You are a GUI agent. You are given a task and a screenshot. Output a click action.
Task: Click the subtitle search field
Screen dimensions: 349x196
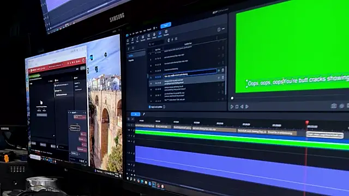156,44
